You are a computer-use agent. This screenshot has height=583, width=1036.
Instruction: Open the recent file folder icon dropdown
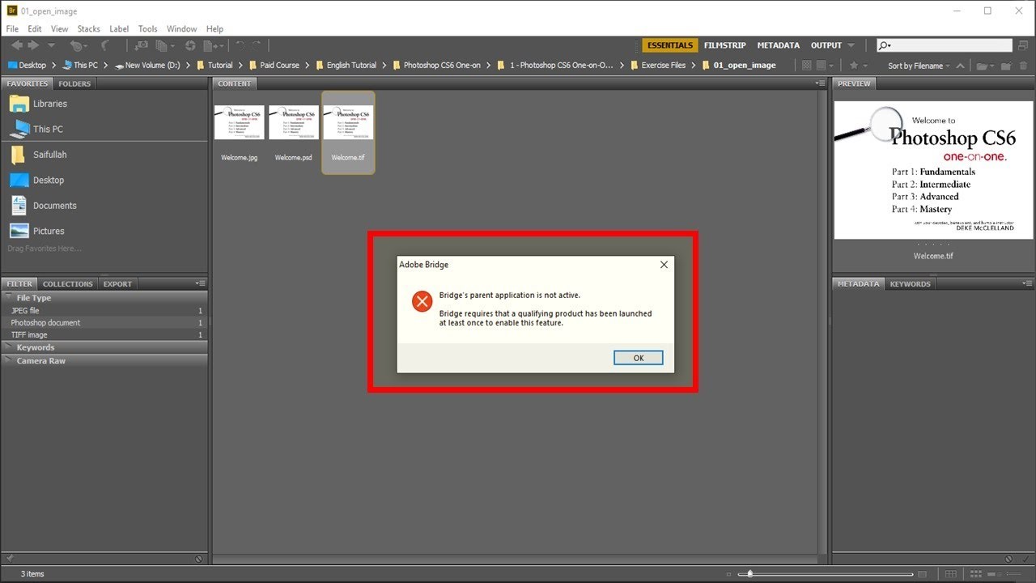coord(985,66)
